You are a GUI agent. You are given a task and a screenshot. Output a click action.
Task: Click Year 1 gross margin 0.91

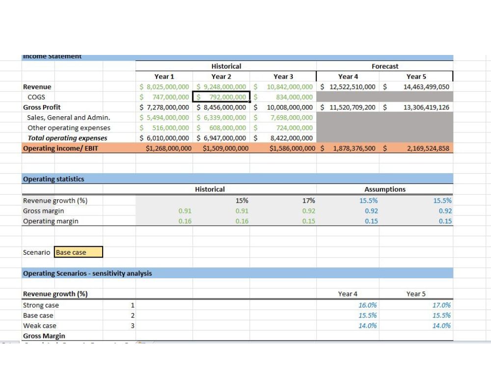click(164, 211)
